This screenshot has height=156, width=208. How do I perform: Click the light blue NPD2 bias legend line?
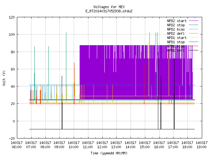click(x=194, y=29)
